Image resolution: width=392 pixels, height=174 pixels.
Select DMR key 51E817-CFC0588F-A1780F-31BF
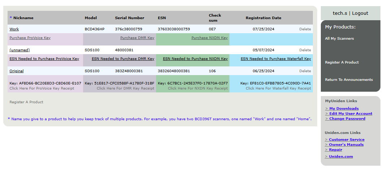124,83
